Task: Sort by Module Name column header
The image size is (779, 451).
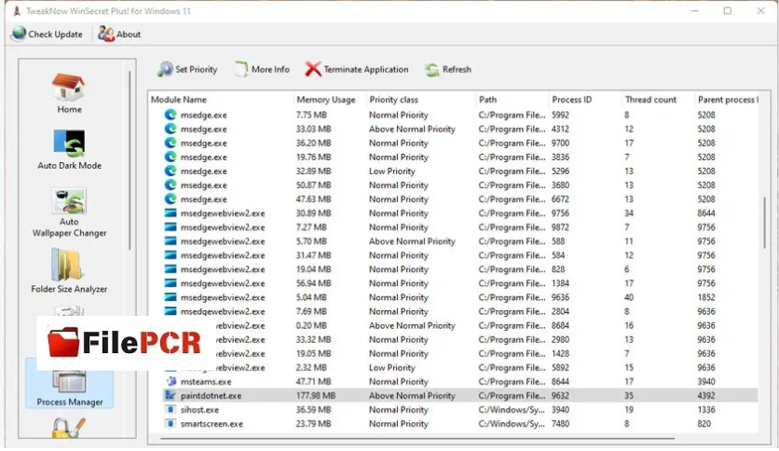Action: tap(178, 100)
